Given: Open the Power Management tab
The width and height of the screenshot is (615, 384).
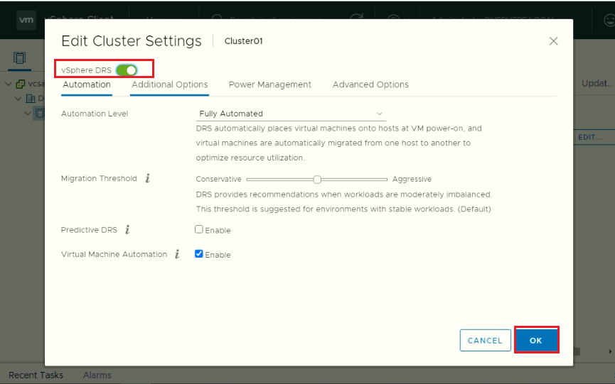Looking at the screenshot, I should (x=270, y=84).
